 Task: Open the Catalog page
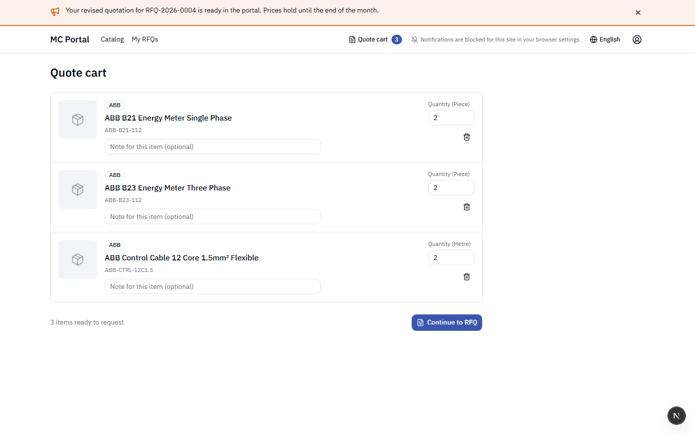coord(112,40)
